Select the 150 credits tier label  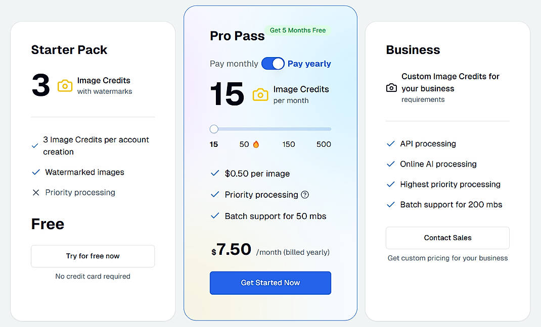[288, 144]
